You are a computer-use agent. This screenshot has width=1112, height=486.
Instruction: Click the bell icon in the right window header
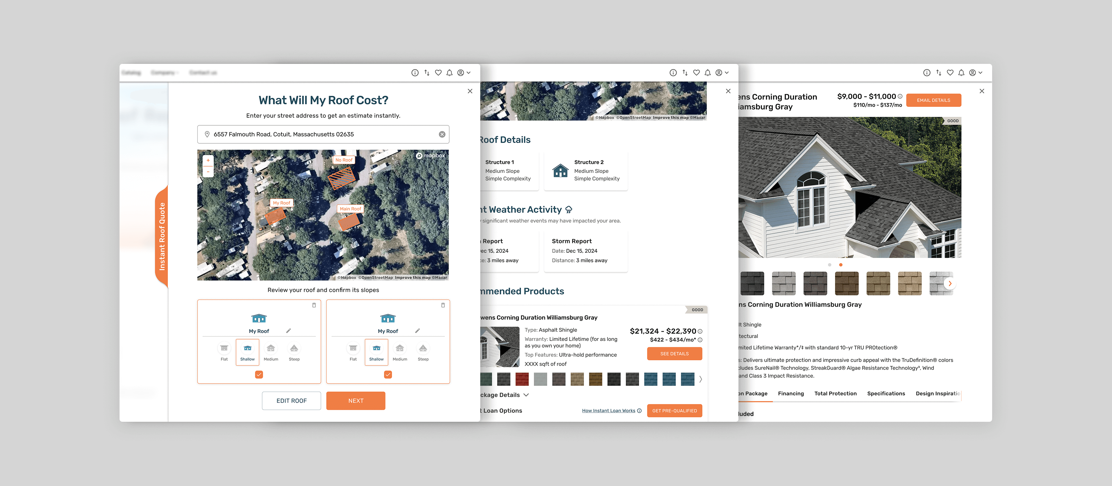click(x=961, y=73)
